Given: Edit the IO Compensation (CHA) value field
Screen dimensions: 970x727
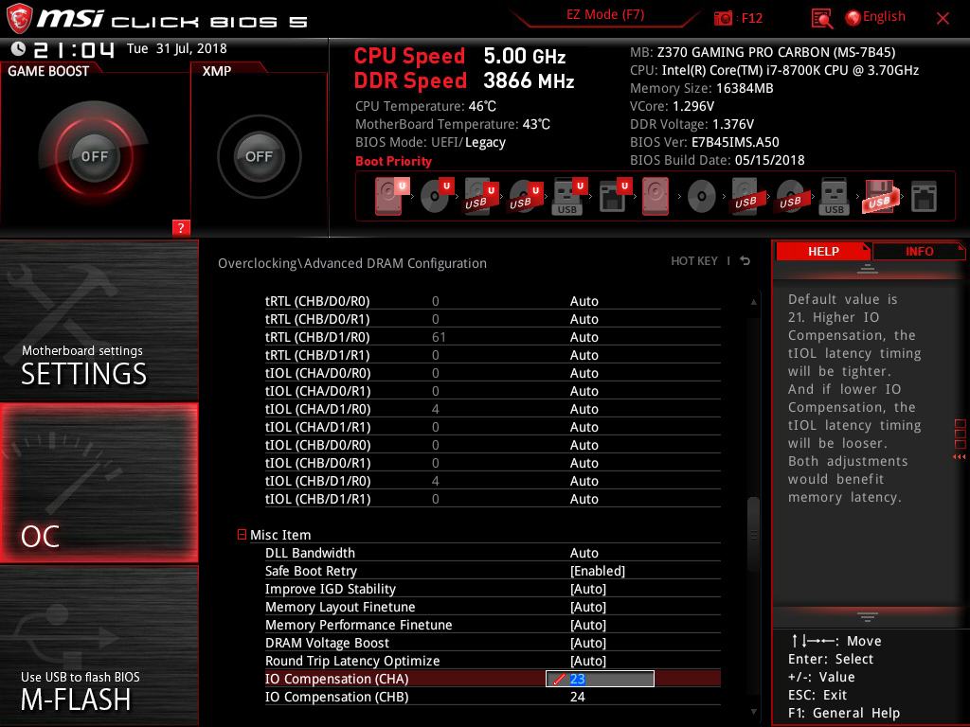Looking at the screenshot, I should pos(600,679).
